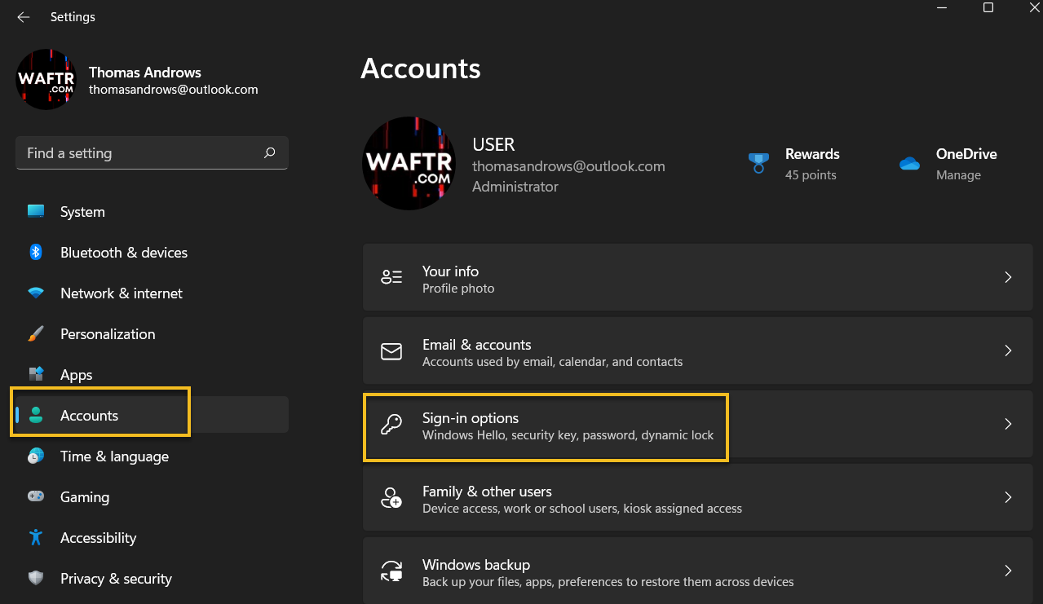Click the Rewards medal icon
The width and height of the screenshot is (1043, 604).
coord(758,163)
